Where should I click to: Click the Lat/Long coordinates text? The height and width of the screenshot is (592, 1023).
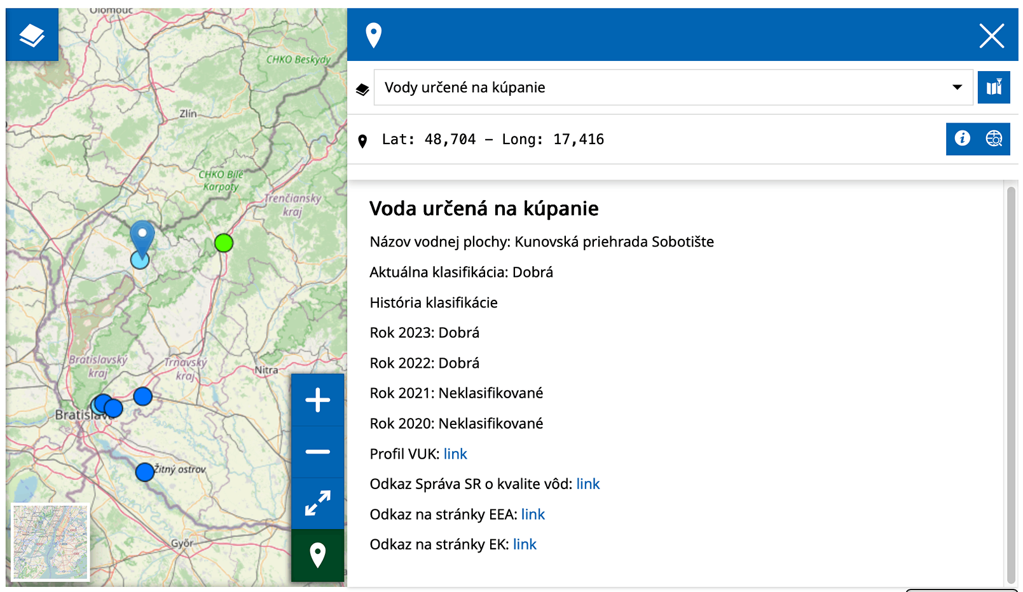[493, 139]
